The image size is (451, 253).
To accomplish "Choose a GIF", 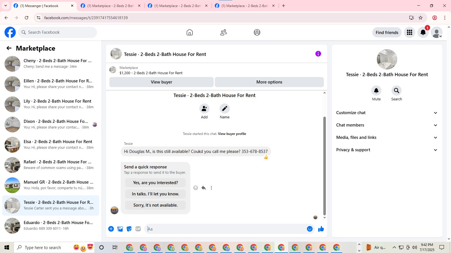I will (x=138, y=229).
